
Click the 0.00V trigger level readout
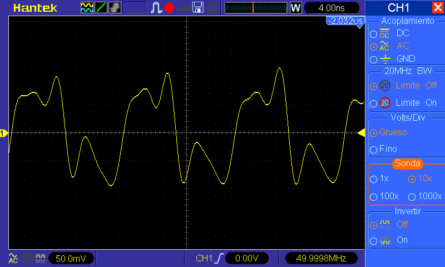click(246, 259)
